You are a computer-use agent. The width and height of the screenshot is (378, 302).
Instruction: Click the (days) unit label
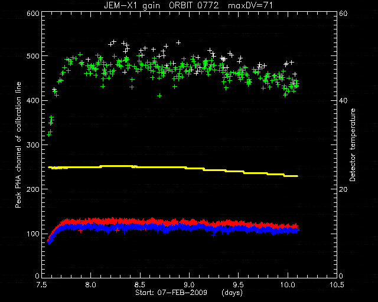click(232, 293)
